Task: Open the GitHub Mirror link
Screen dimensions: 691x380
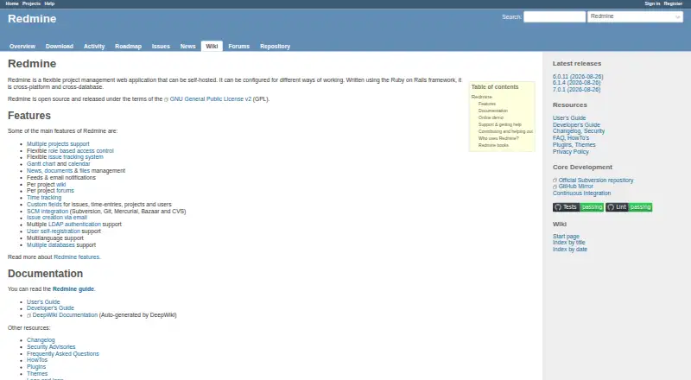Action: point(575,187)
